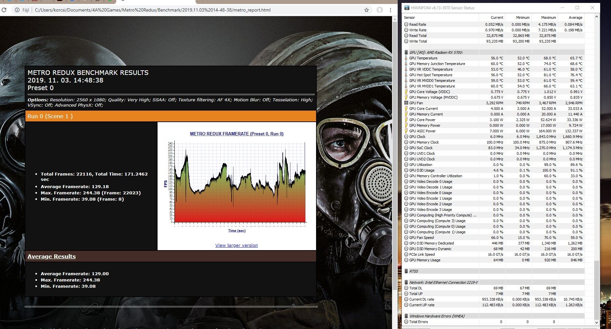The width and height of the screenshot is (611, 329).
Task: Click the 164.000 W maximum of GPU ASIC Power
Action: (x=547, y=131)
